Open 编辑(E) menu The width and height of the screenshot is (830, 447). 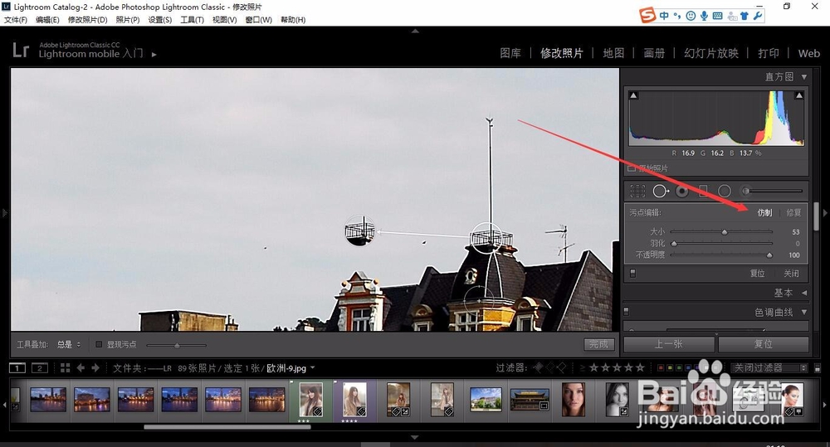click(47, 20)
